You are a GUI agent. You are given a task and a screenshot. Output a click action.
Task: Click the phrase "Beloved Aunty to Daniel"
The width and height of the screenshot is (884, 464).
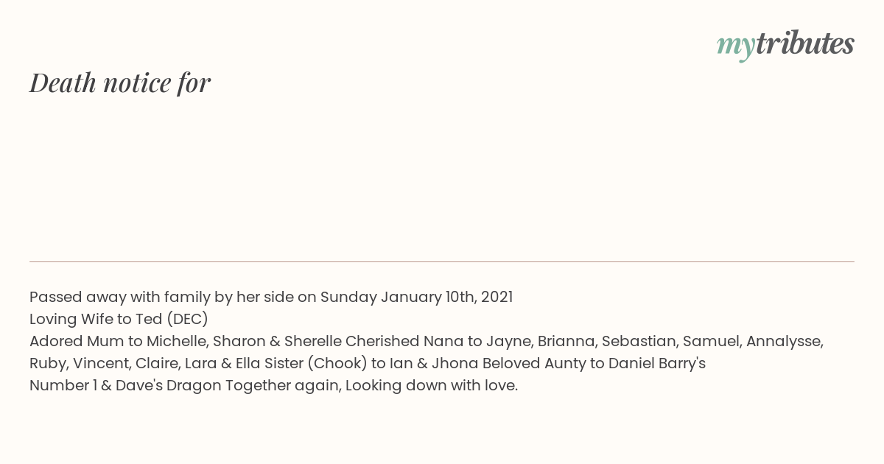[571, 363]
